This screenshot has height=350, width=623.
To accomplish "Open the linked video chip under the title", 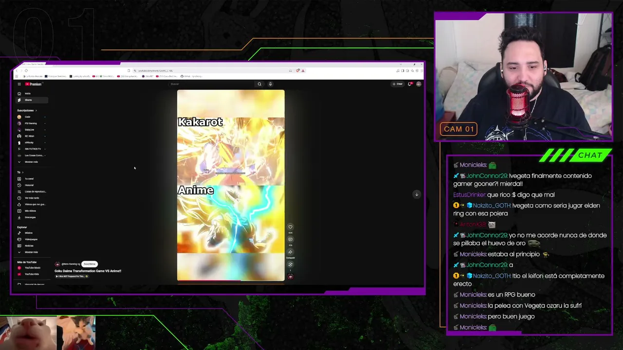I will point(71,276).
